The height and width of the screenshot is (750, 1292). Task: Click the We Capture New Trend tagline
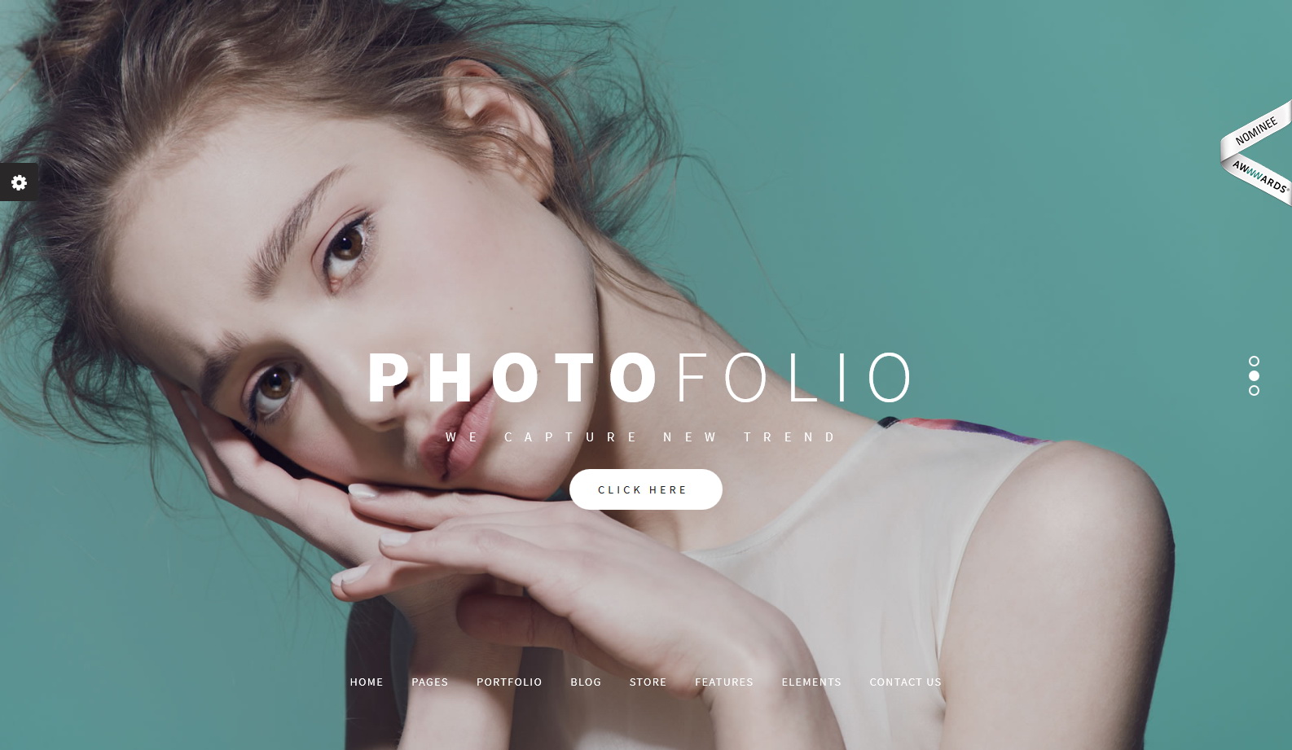coord(640,437)
